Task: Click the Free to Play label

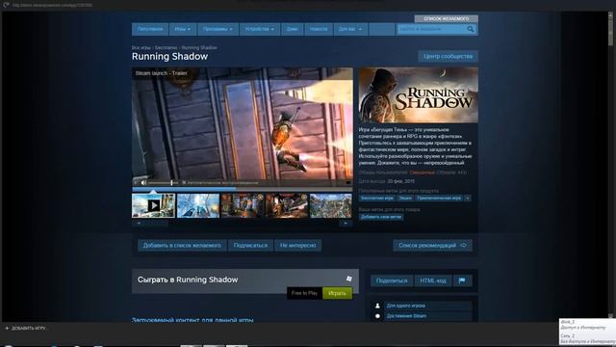Action: pos(304,293)
